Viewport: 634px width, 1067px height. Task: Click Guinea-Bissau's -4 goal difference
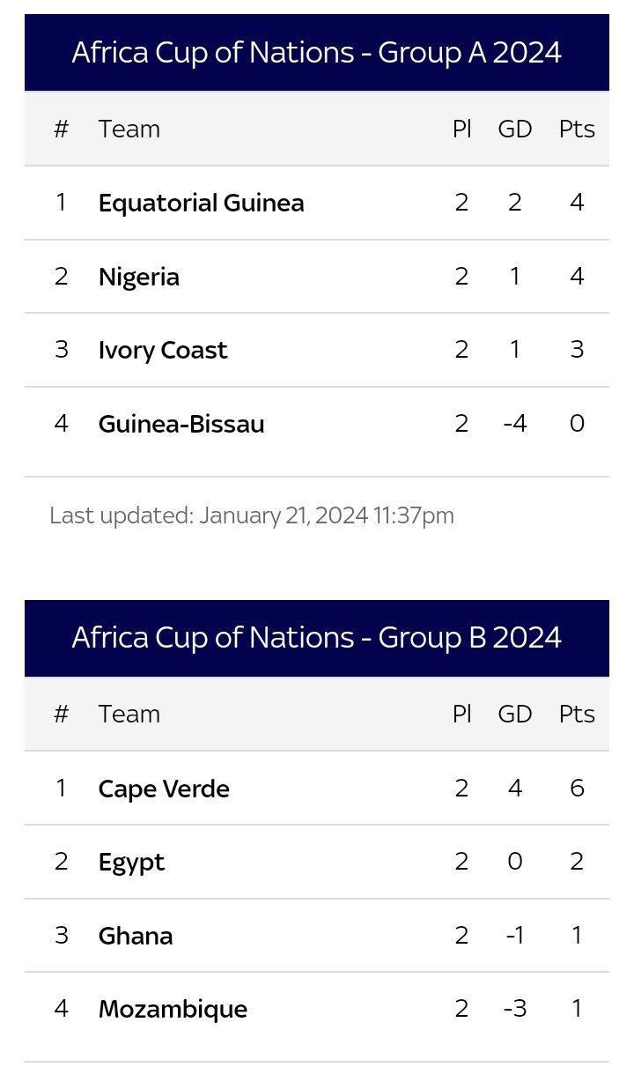(x=515, y=424)
